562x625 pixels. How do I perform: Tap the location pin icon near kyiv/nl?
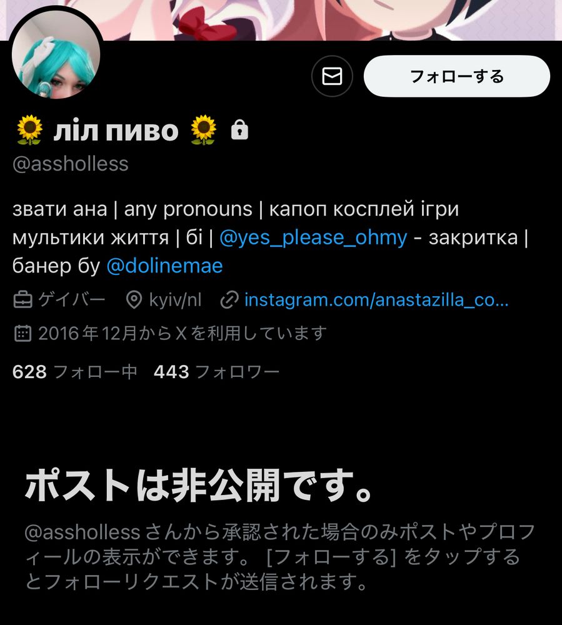pyautogui.click(x=134, y=300)
